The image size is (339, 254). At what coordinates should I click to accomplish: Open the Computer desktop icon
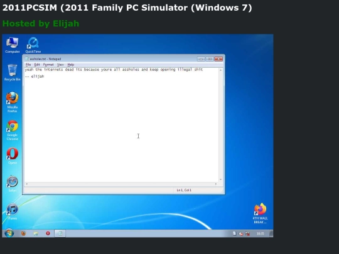click(13, 45)
